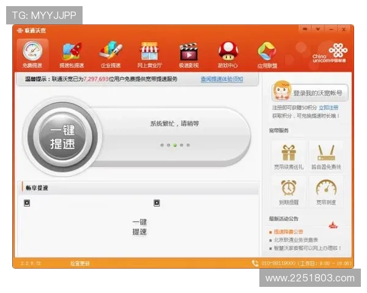Click the first broken image under 畅享提速
The image size is (367, 293).
(27, 203)
